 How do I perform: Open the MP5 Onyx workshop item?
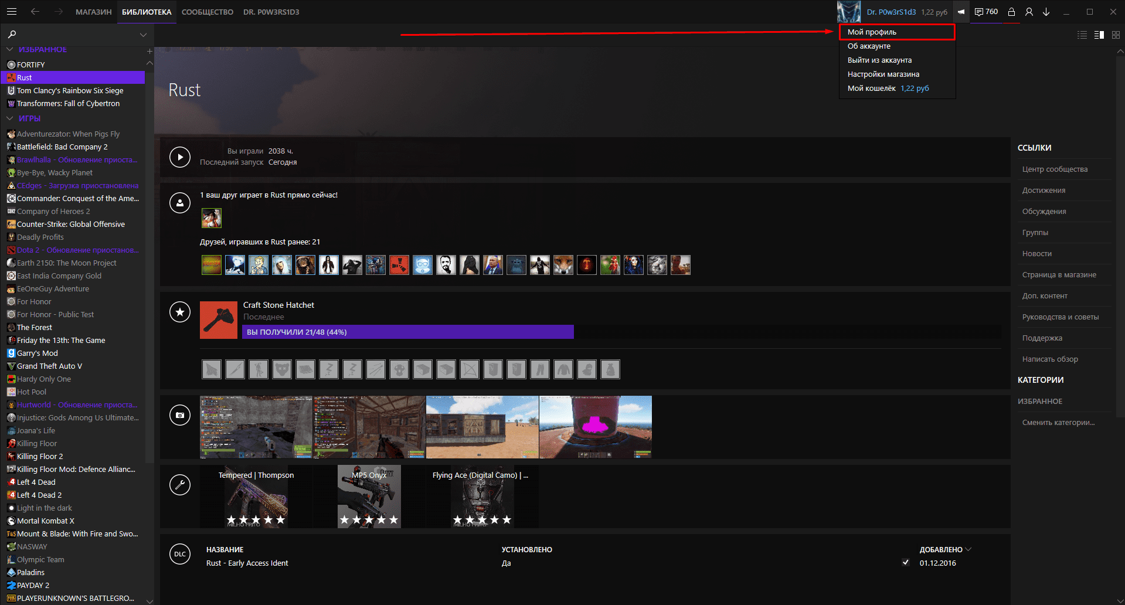pos(369,497)
